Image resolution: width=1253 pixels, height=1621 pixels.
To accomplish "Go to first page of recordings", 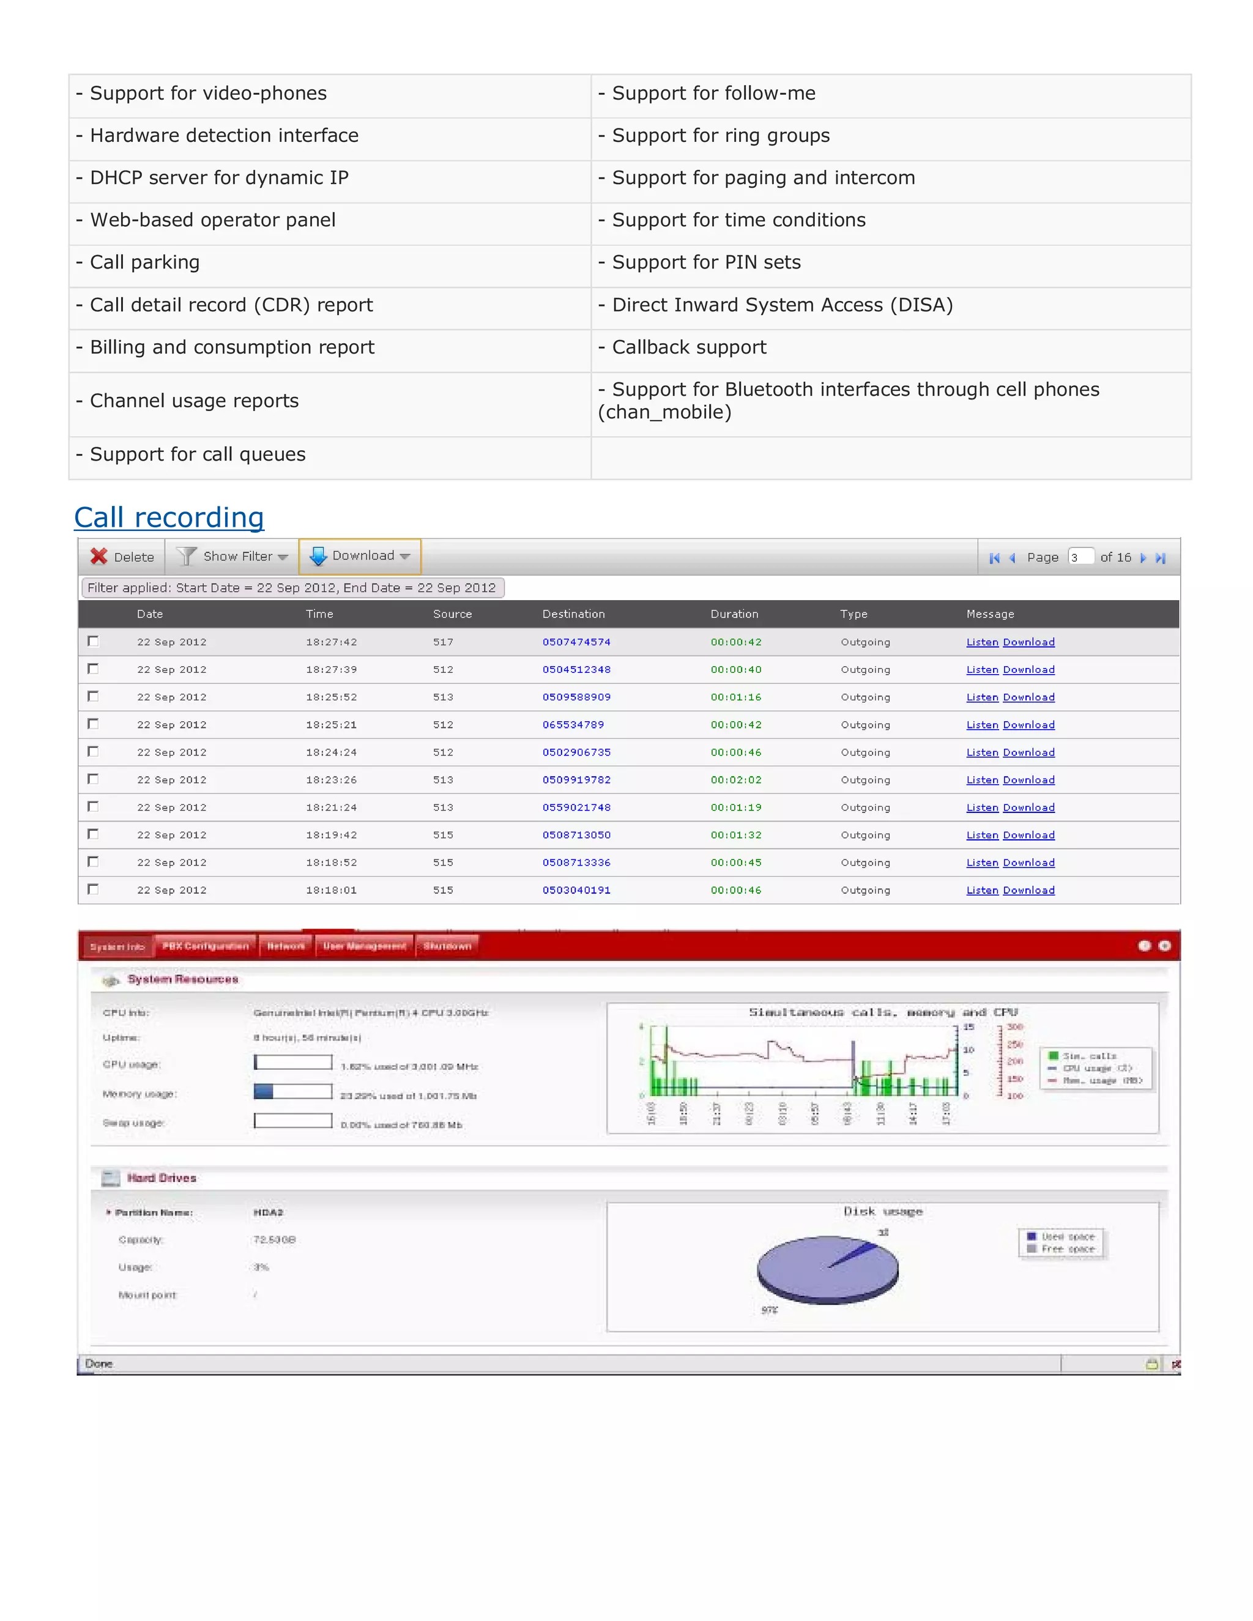I will (994, 558).
